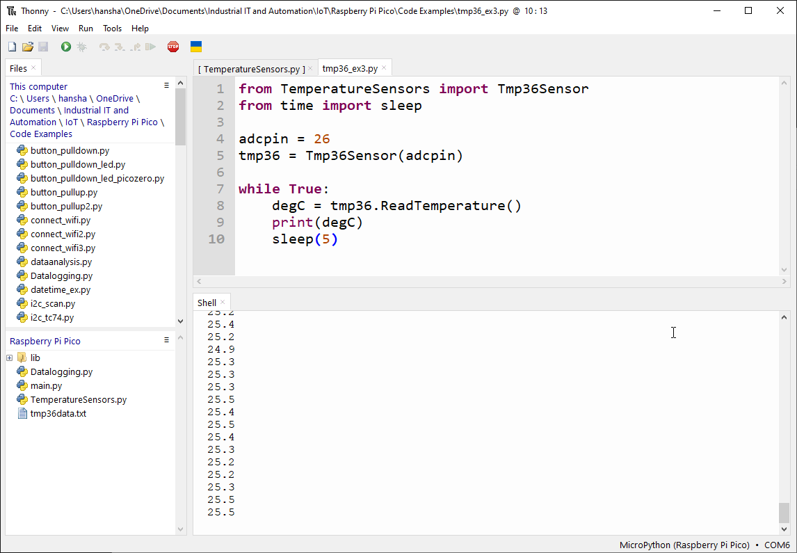Open the File menu
This screenshot has width=797, height=553.
tap(12, 29)
